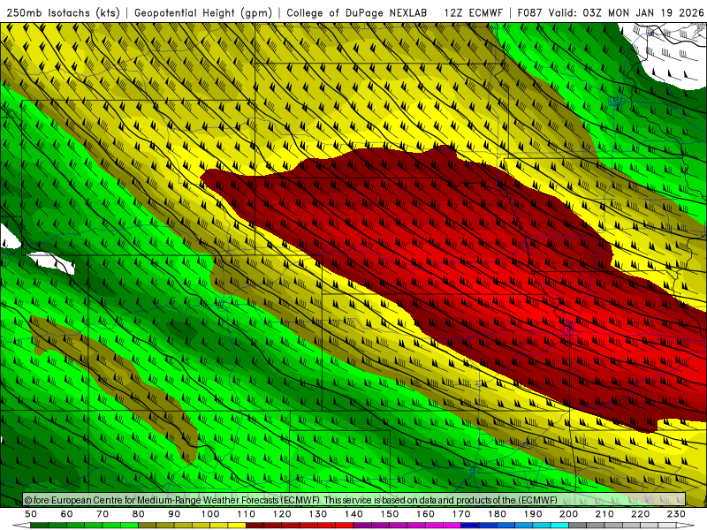Image resolution: width=707 pixels, height=530 pixels.
Task: Click the 130 label on the color scale
Action: pyautogui.click(x=317, y=514)
